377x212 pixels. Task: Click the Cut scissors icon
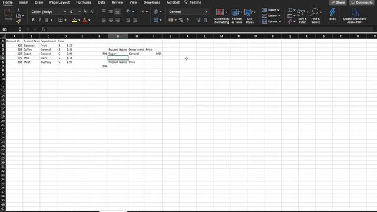[18, 10]
